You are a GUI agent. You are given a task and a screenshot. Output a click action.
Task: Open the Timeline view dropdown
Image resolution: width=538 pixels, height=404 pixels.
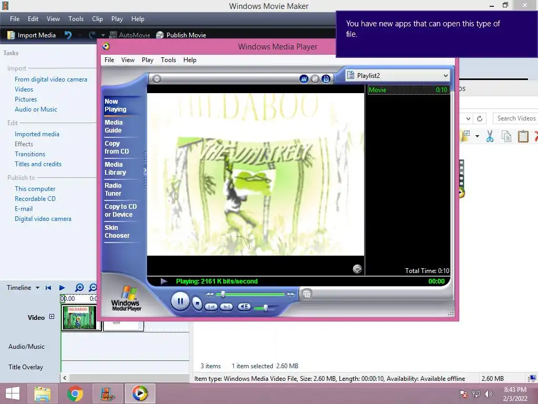37,288
